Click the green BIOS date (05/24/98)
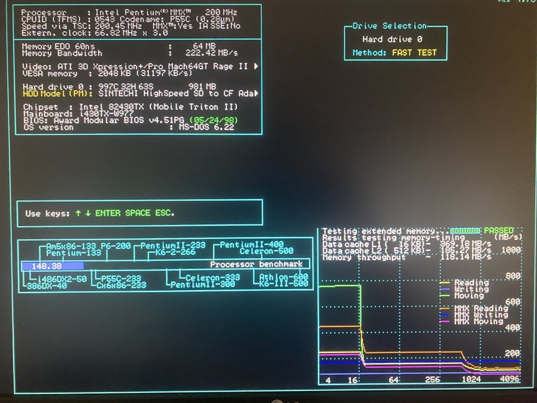 click(x=214, y=120)
